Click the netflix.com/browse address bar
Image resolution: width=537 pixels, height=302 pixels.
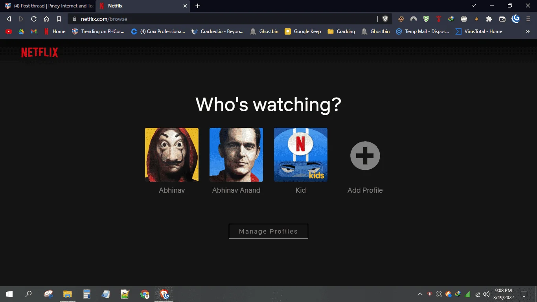pos(222,19)
